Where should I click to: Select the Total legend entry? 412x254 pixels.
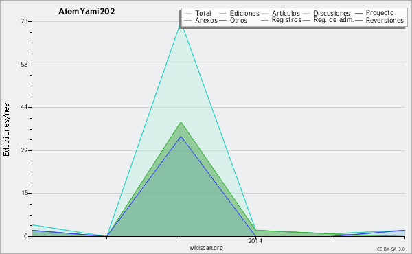point(198,13)
